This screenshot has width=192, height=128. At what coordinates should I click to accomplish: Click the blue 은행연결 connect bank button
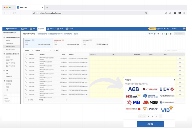150,124
